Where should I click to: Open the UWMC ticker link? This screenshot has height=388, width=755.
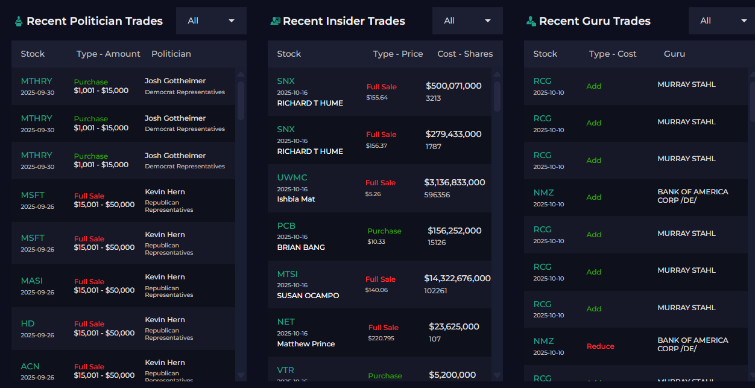292,177
